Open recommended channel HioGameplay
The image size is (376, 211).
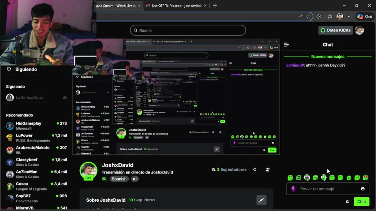(x=36, y=126)
